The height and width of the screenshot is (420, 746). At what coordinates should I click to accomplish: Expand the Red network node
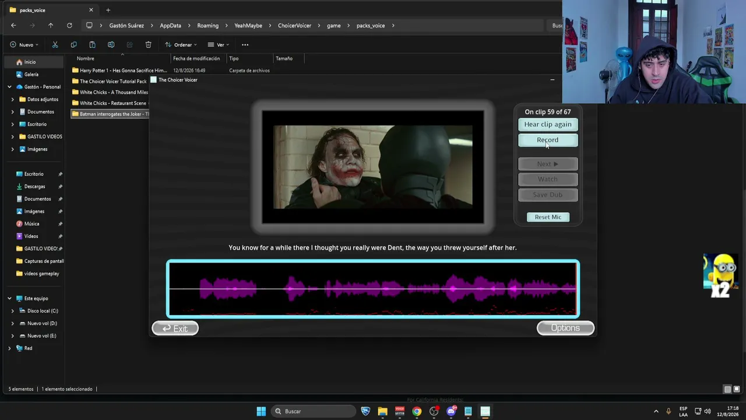(x=9, y=348)
